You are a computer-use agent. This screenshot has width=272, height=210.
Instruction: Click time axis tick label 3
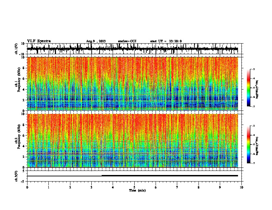click(x=91, y=187)
